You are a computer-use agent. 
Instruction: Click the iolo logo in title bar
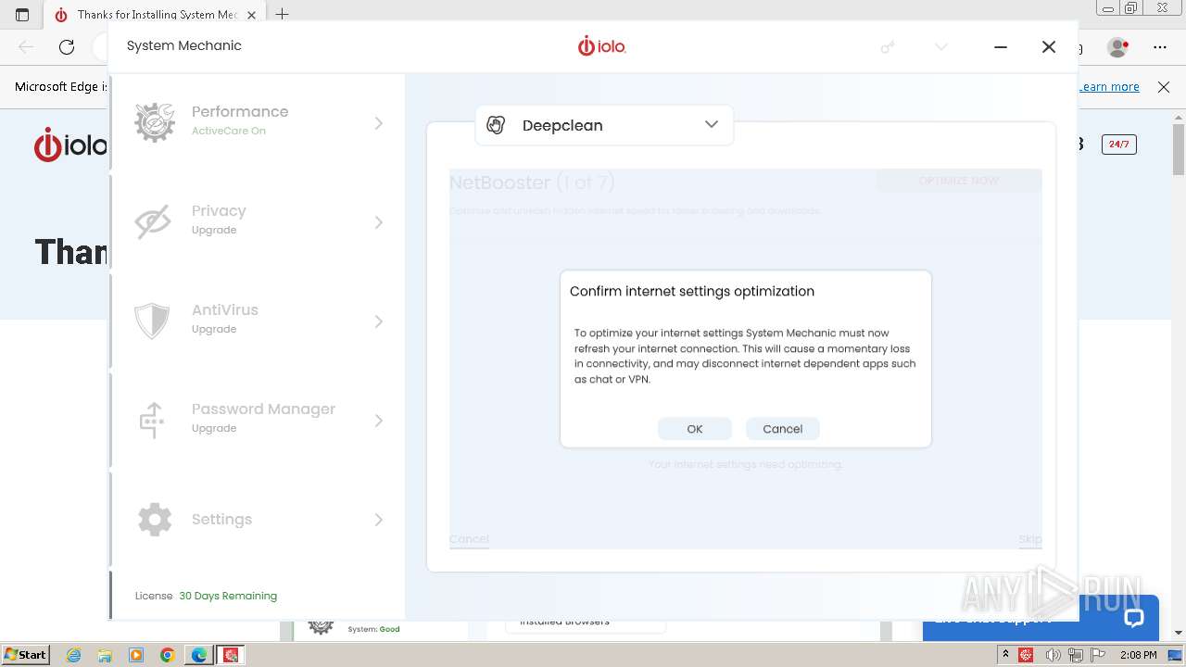coord(602,45)
